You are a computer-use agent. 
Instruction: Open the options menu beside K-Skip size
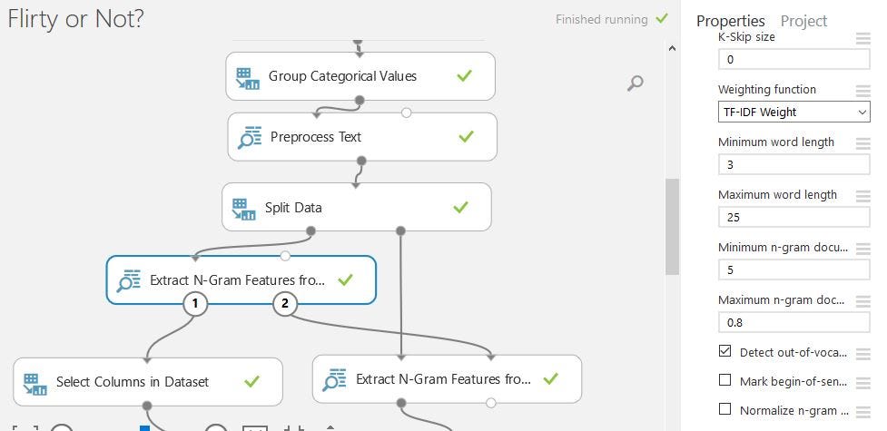click(x=862, y=38)
